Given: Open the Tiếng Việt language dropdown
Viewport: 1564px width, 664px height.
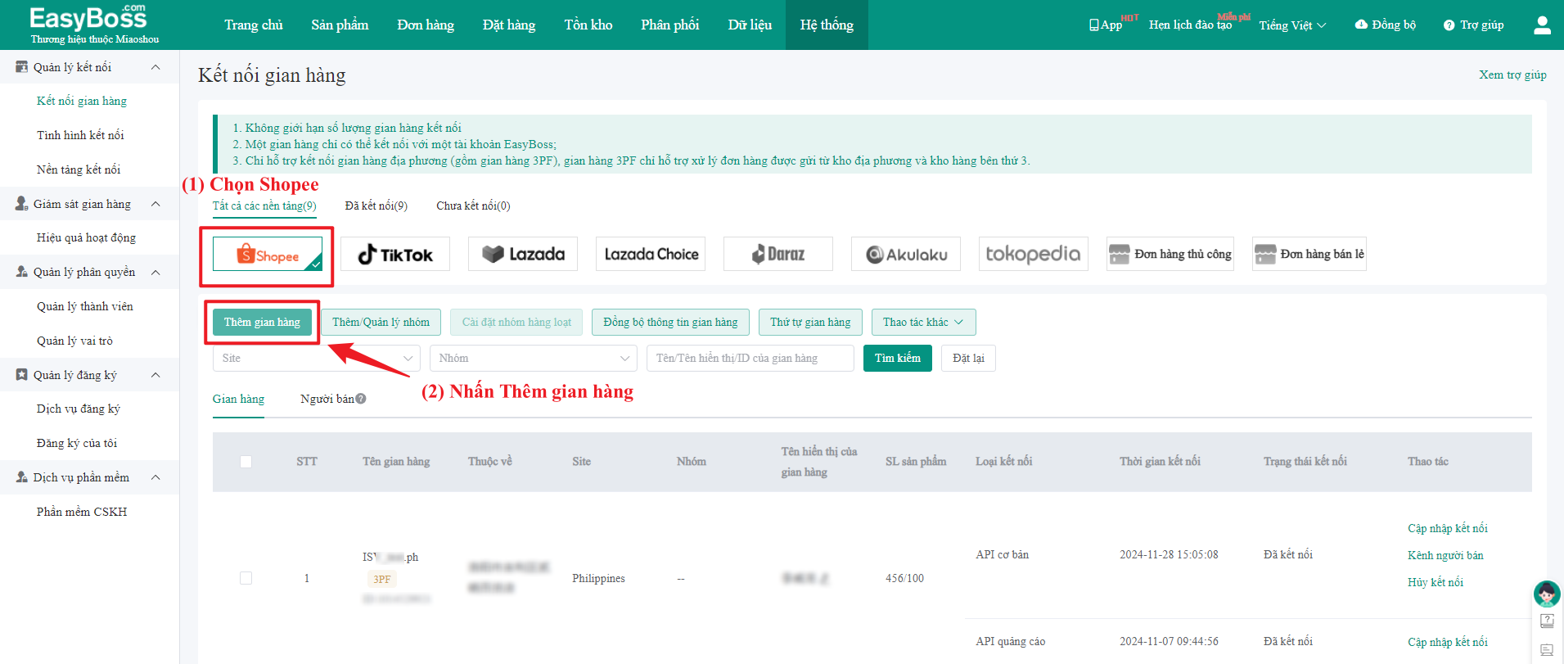Looking at the screenshot, I should click(1292, 25).
